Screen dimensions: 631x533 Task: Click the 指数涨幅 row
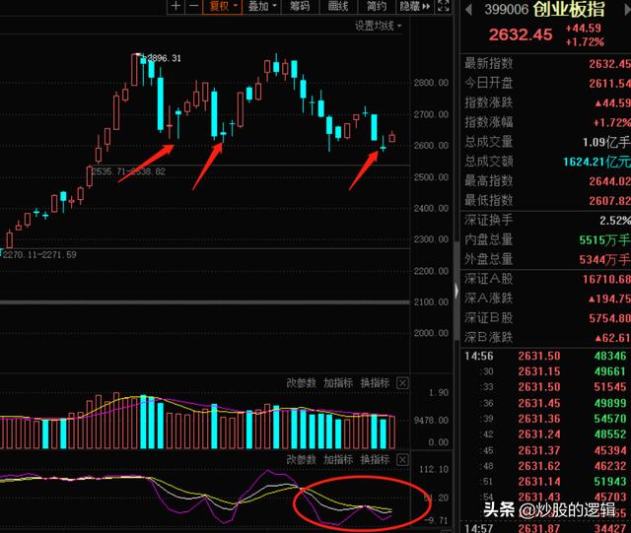pos(547,122)
